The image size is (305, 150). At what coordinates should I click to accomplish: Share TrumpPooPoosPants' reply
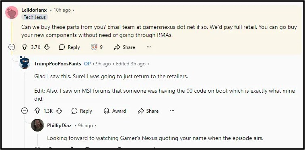click(x=148, y=111)
